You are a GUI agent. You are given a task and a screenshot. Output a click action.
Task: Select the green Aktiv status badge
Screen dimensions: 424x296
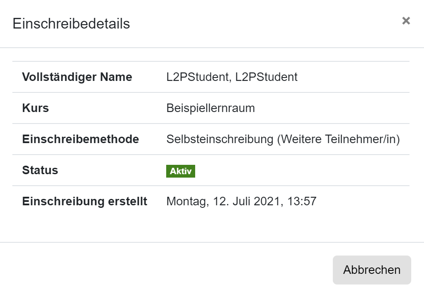tap(180, 171)
